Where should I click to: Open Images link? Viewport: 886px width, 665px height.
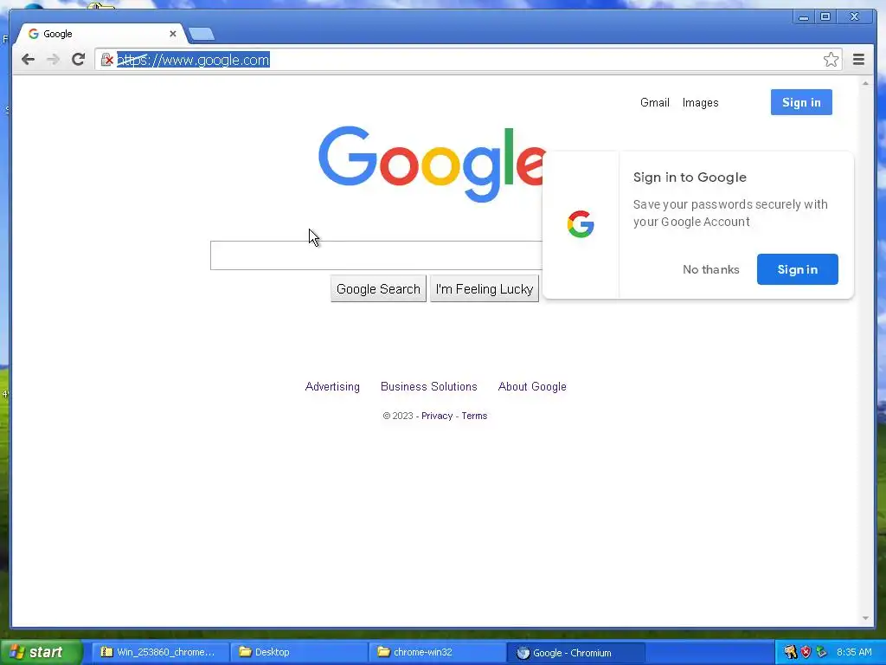700,102
